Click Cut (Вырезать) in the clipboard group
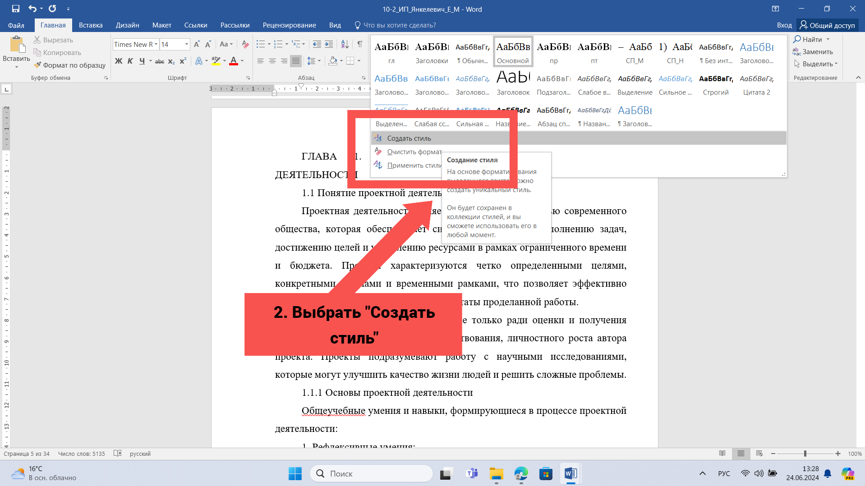The image size is (865, 486). click(x=53, y=40)
